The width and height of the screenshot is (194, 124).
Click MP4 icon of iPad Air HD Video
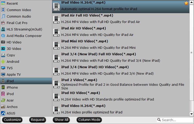coord(56,33)
